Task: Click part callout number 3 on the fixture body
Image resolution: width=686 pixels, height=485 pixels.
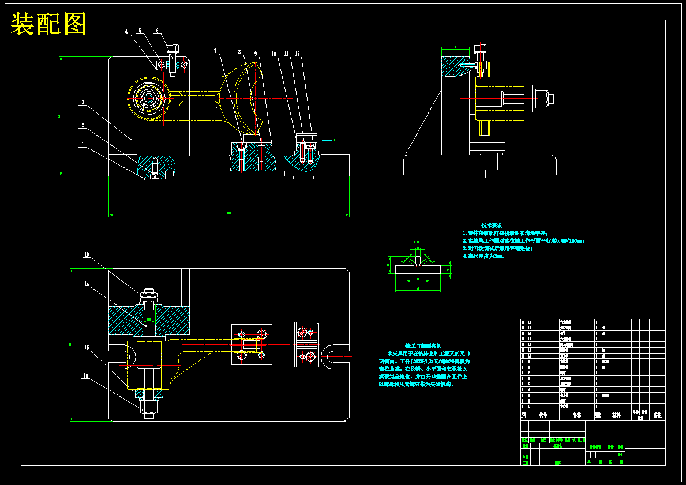Action: click(83, 102)
